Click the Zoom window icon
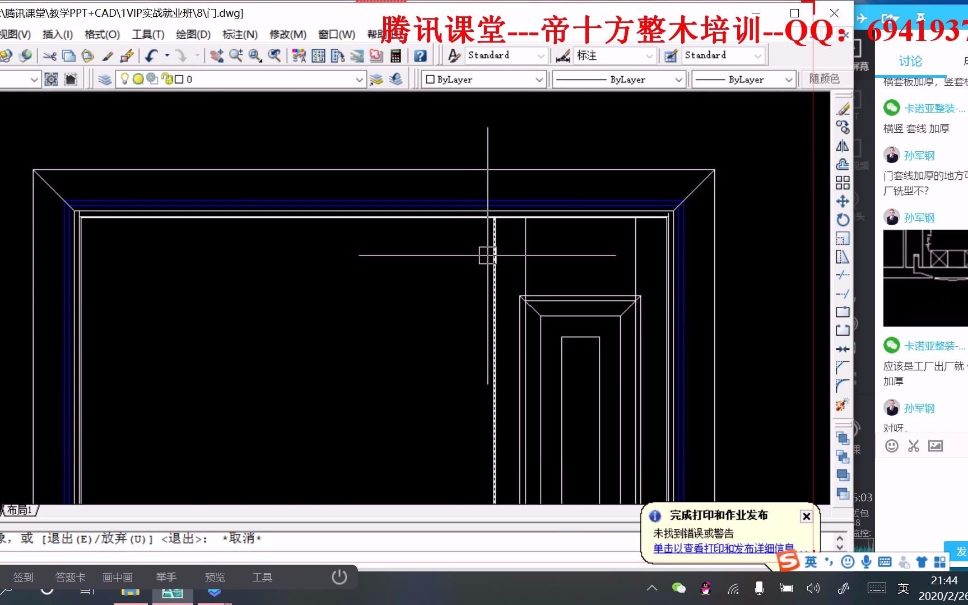This screenshot has width=968, height=605. point(255,56)
